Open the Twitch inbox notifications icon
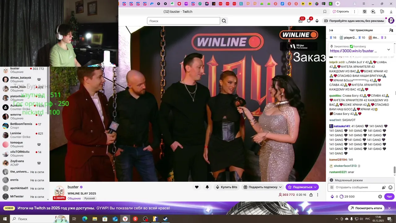The width and height of the screenshot is (396, 223). click(300, 21)
